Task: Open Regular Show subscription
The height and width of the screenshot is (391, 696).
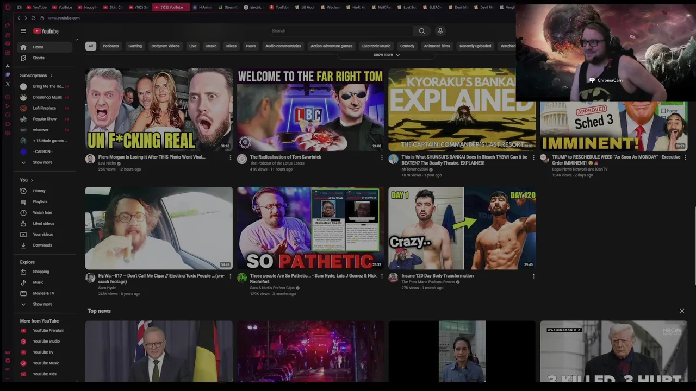Action: pos(45,119)
